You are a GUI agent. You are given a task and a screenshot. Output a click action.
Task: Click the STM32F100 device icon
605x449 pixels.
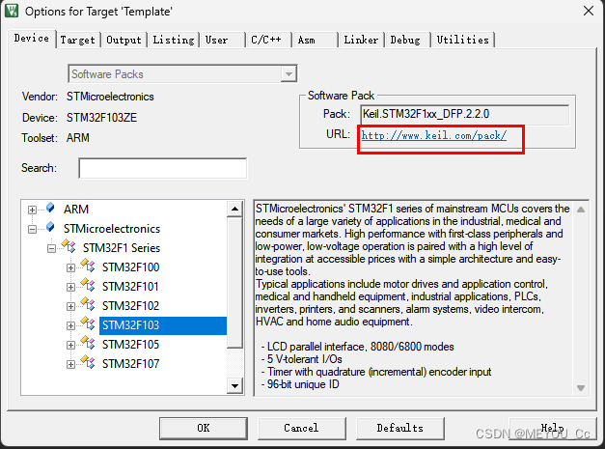[x=88, y=266]
